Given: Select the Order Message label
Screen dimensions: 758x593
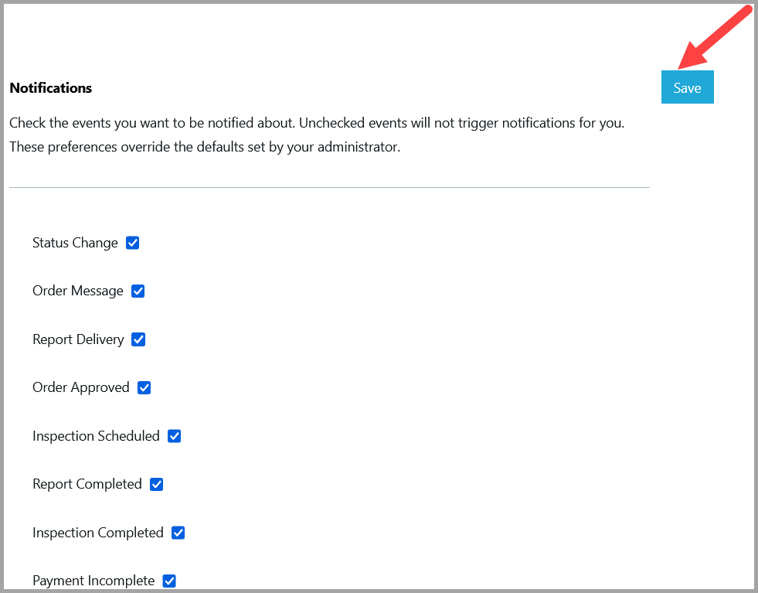Looking at the screenshot, I should coord(78,291).
